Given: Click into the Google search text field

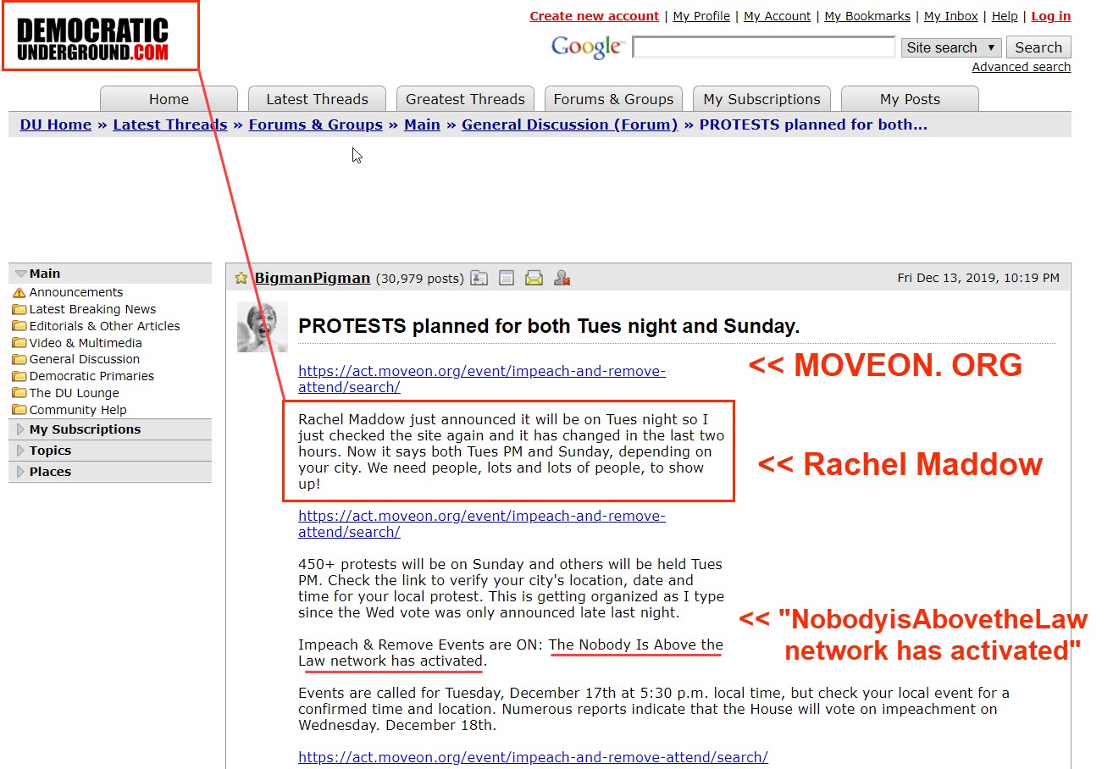Looking at the screenshot, I should click(764, 47).
